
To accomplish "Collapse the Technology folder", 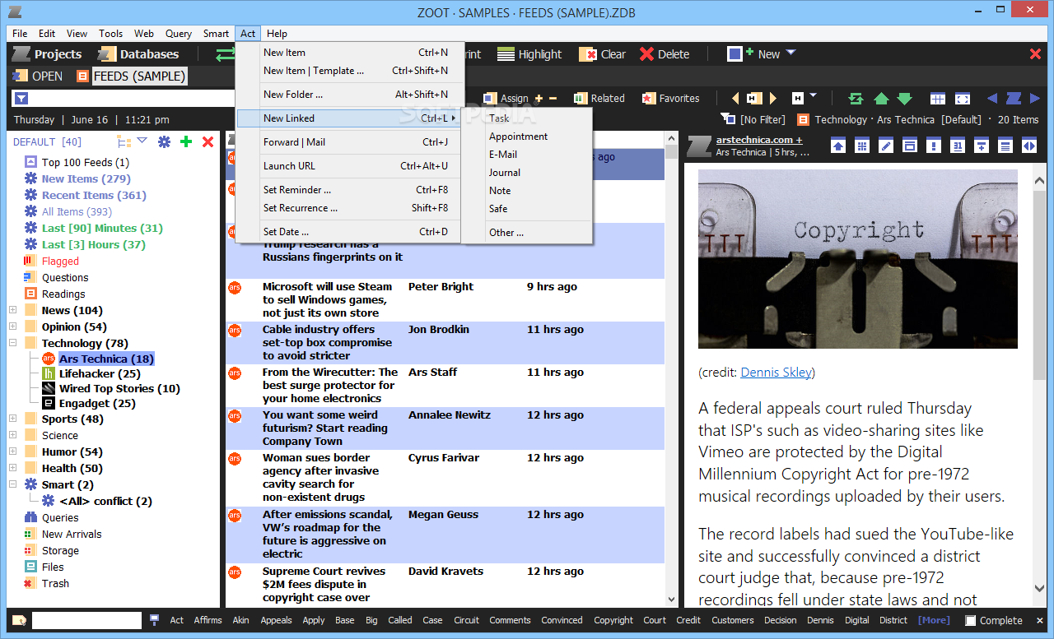I will coord(13,343).
